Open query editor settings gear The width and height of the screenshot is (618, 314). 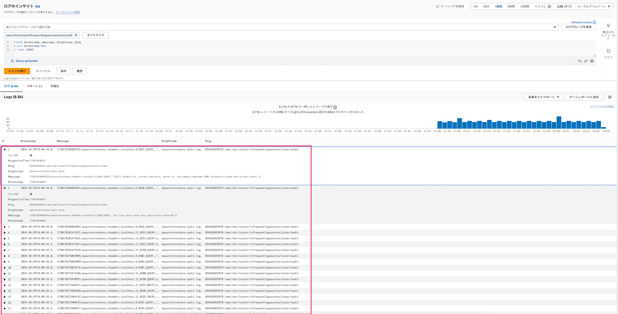tap(592, 61)
